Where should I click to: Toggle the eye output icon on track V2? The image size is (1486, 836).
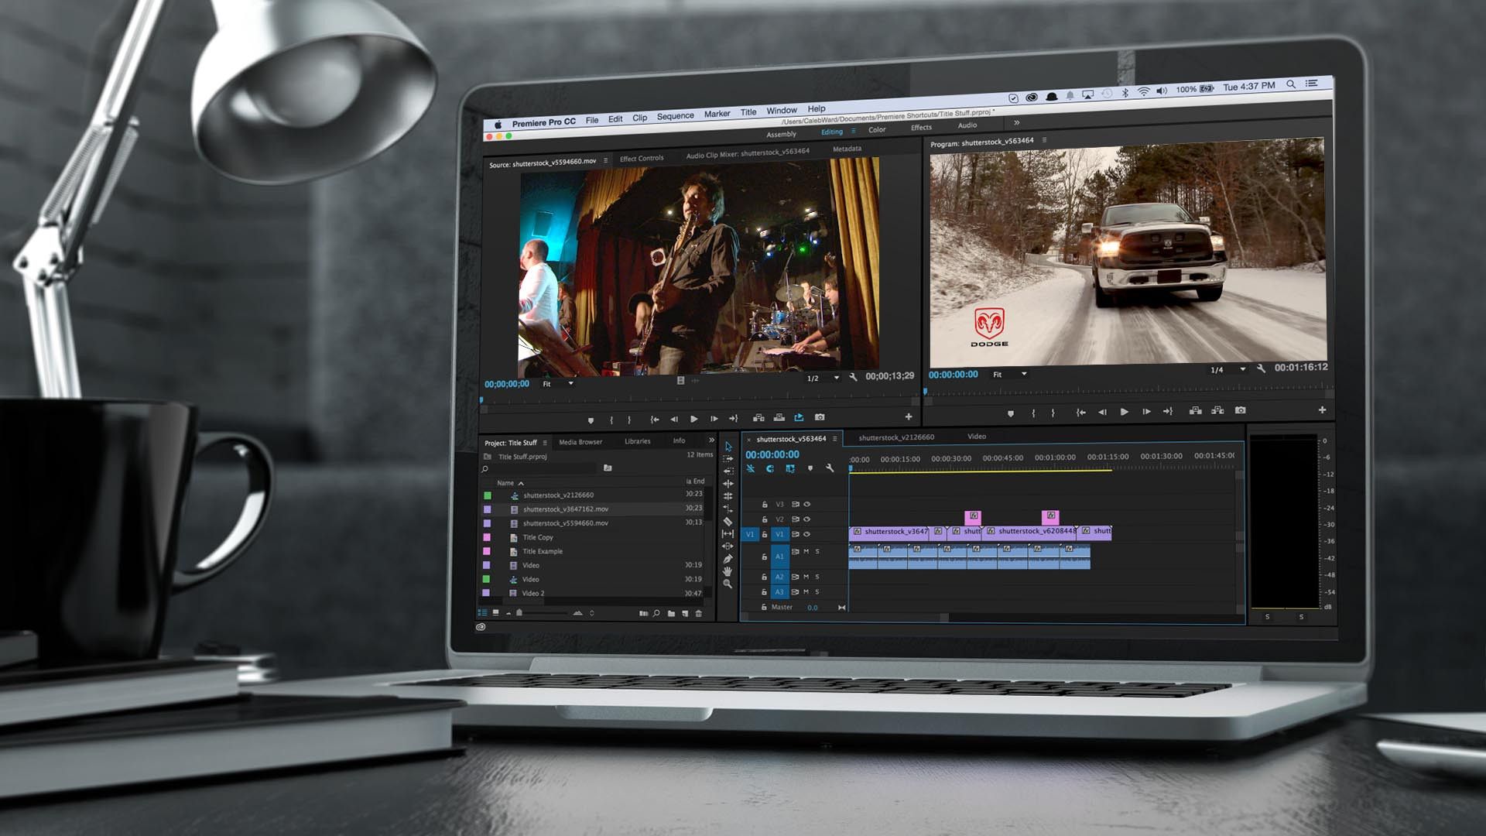coord(806,519)
